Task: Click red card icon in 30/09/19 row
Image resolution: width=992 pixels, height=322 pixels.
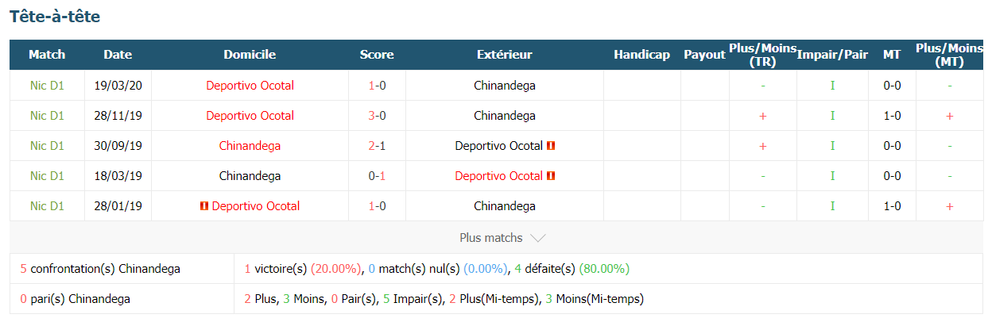Action: tap(551, 146)
